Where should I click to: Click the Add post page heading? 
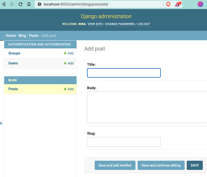(x=95, y=49)
